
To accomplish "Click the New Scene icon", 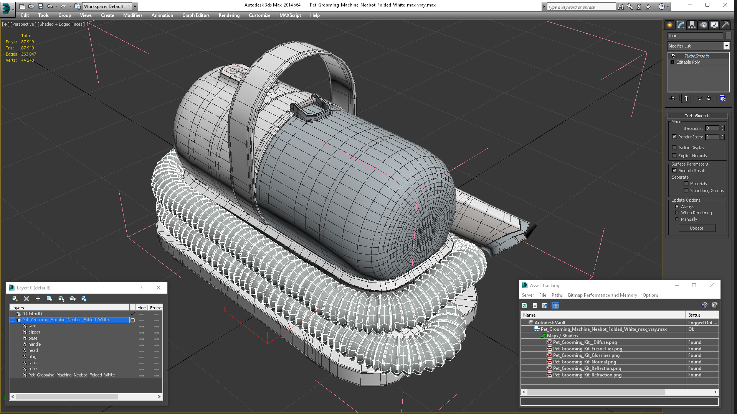I will 22,7.
